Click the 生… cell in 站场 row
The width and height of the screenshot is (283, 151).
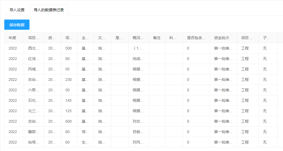pos(86,142)
